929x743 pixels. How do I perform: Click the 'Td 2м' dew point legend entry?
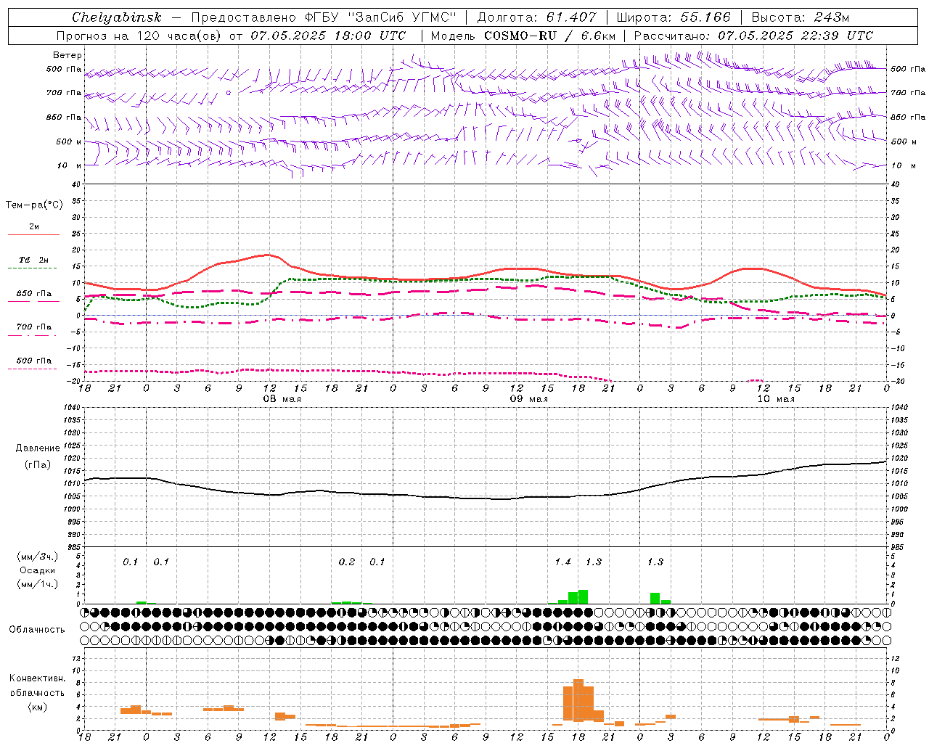coord(33,260)
